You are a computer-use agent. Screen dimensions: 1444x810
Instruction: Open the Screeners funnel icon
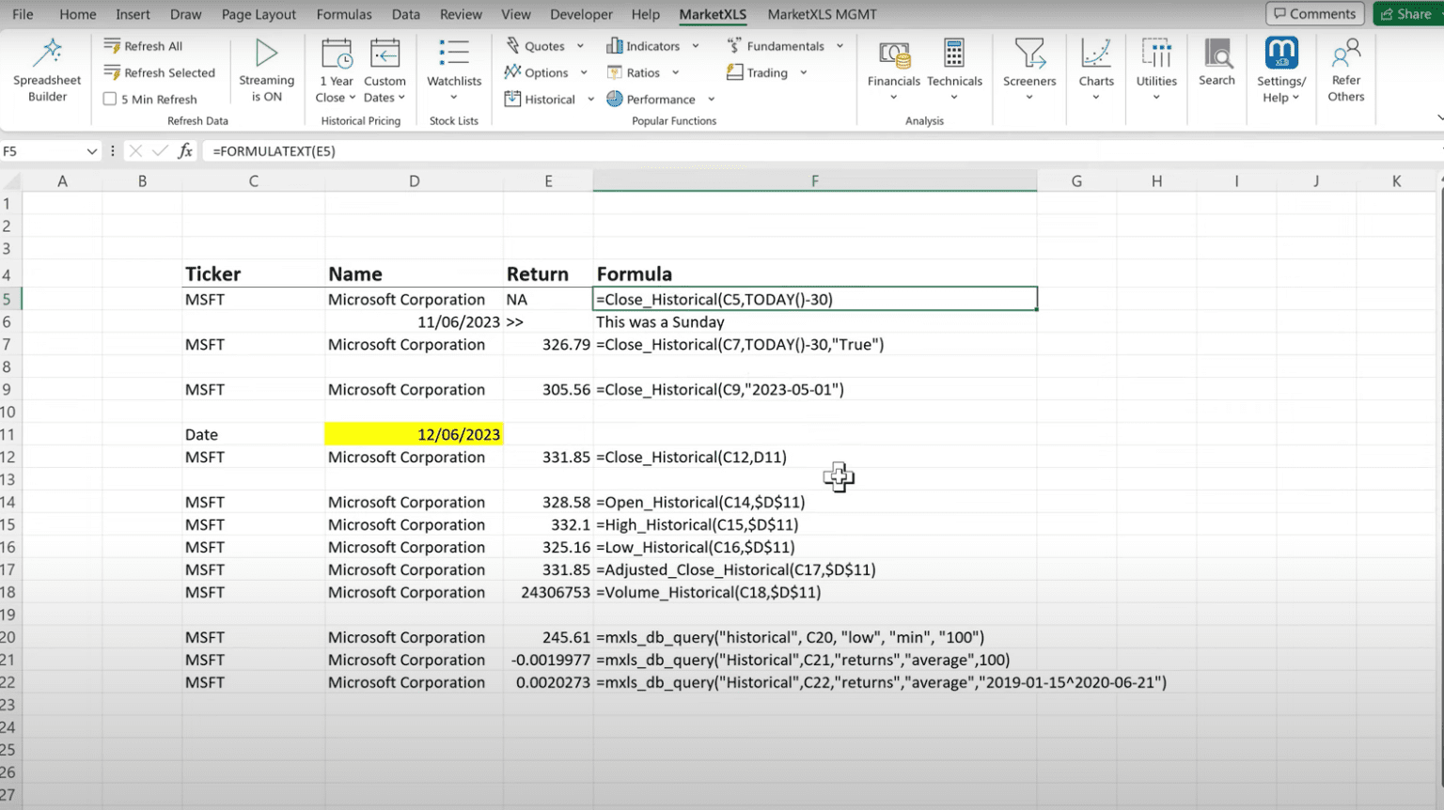(x=1029, y=54)
